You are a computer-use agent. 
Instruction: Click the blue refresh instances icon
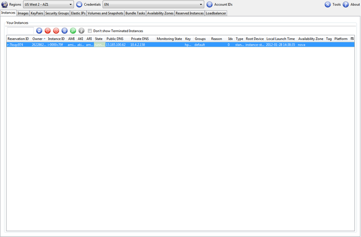pyautogui.click(x=39, y=30)
